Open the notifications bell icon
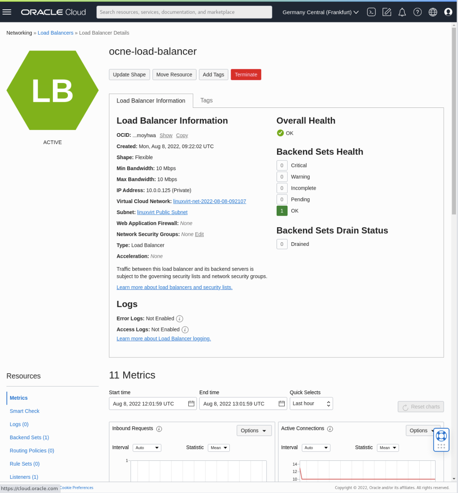Image resolution: width=458 pixels, height=493 pixels. tap(402, 12)
